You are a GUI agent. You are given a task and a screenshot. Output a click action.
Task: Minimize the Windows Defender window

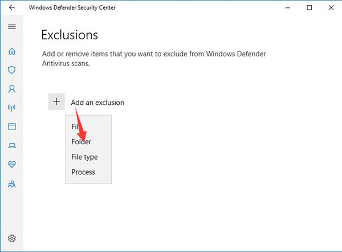pos(288,7)
